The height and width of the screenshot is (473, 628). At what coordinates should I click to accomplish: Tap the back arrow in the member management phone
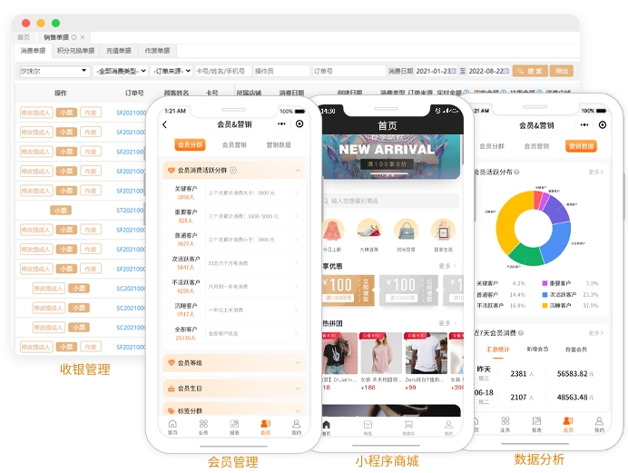tap(164, 124)
